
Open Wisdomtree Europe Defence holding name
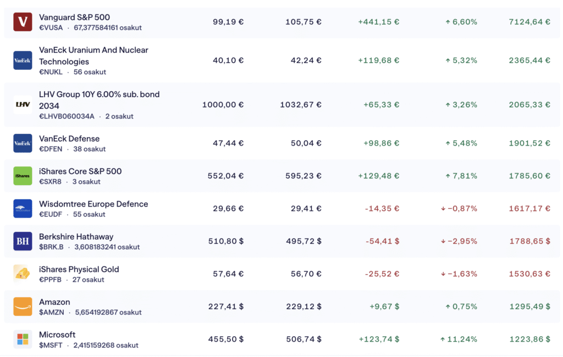(93, 204)
